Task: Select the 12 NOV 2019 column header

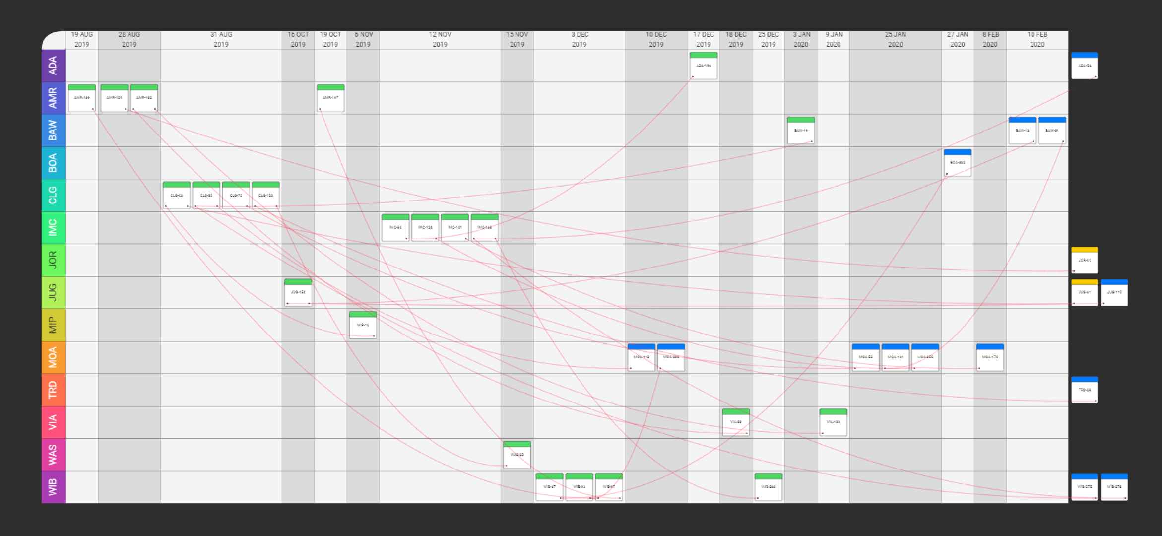Action: tap(440, 40)
